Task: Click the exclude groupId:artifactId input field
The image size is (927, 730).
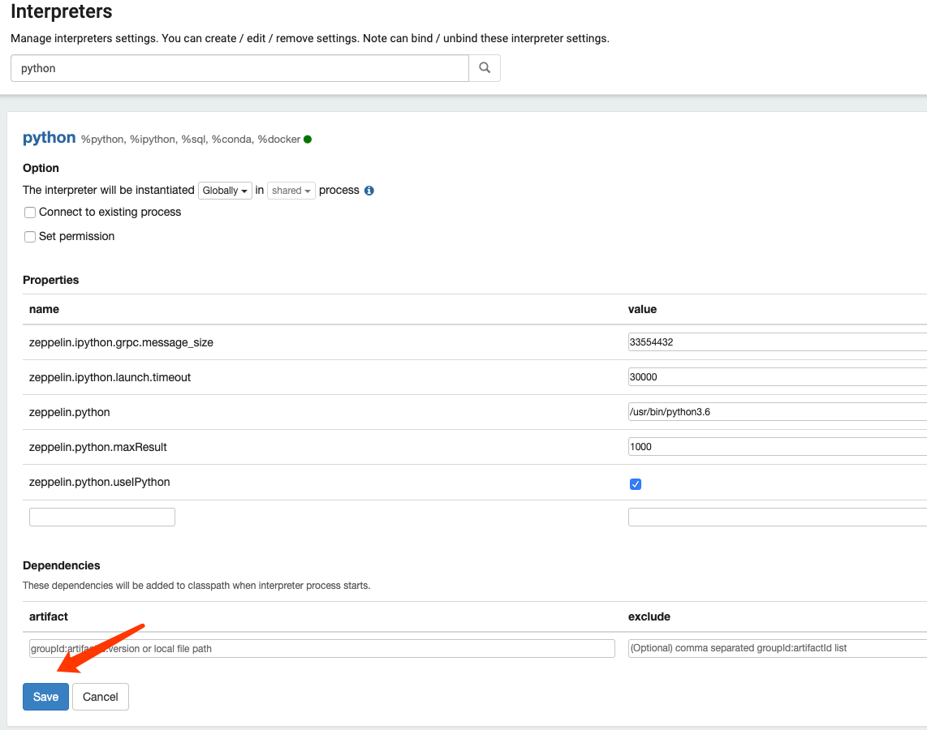Action: coord(778,648)
